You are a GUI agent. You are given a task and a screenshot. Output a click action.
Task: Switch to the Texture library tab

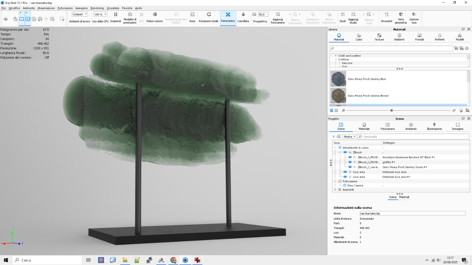click(x=379, y=37)
